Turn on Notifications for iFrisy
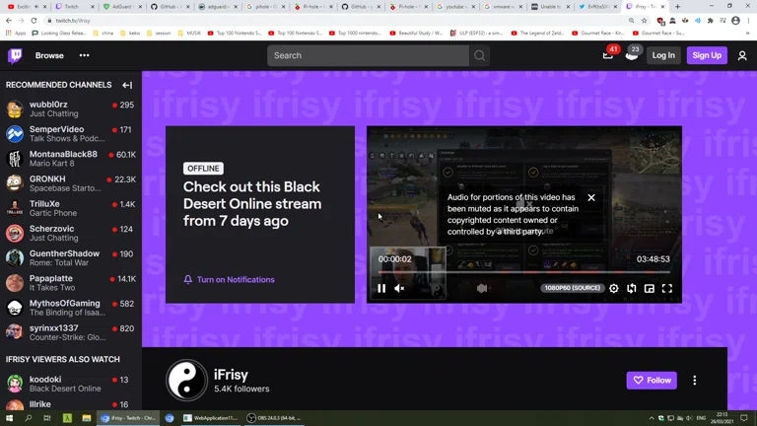757x426 pixels. point(229,280)
